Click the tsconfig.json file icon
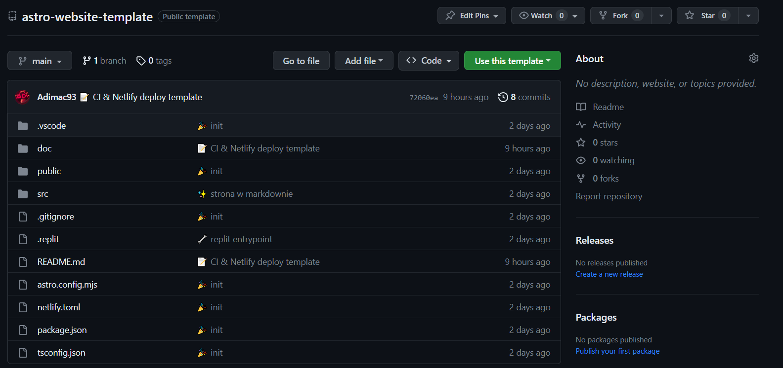Image resolution: width=783 pixels, height=368 pixels. pyautogui.click(x=23, y=353)
